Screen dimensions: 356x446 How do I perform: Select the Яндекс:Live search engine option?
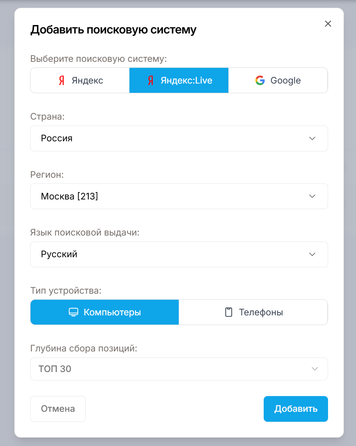tap(179, 81)
